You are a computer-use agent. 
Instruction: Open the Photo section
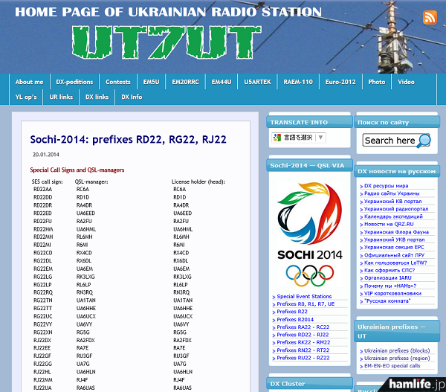[x=377, y=82]
